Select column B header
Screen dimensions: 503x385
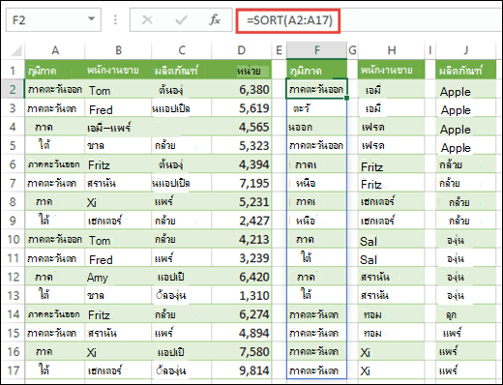tap(118, 50)
